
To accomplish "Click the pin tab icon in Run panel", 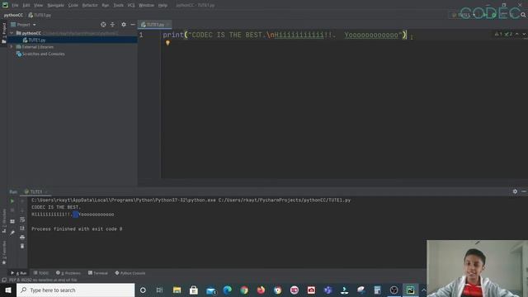I will coord(12,233).
